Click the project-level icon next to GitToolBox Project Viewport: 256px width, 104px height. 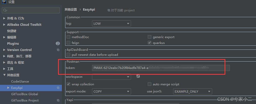(x=58, y=100)
